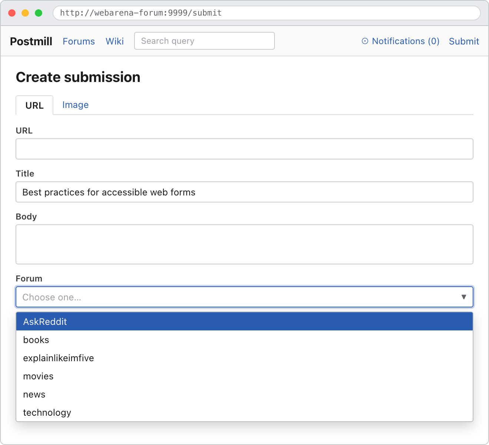
Task: Open the Forum dropdown arrow
Action: coord(463,297)
